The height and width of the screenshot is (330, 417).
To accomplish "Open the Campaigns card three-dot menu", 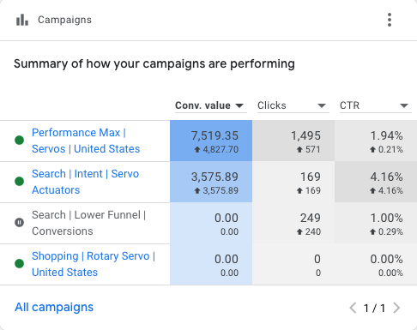I will [390, 20].
